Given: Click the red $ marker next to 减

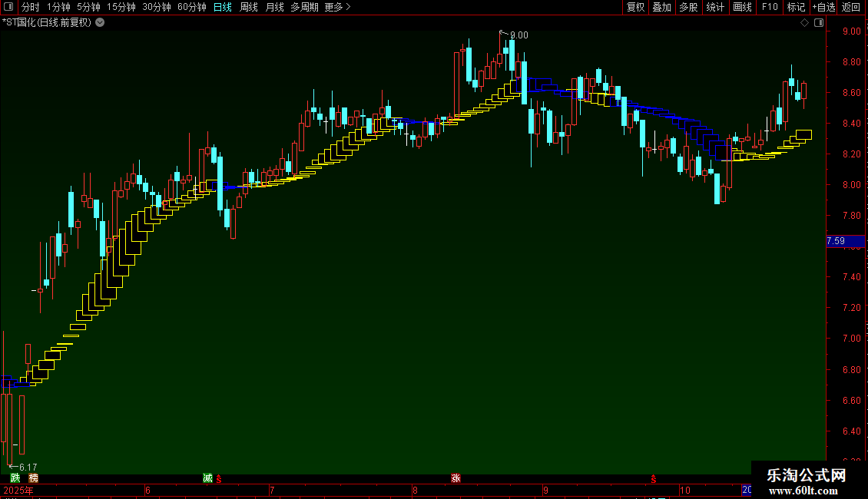Looking at the screenshot, I should tap(219, 479).
